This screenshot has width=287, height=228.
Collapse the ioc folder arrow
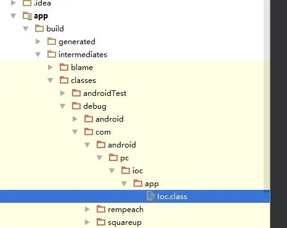pyautogui.click(x=112, y=171)
